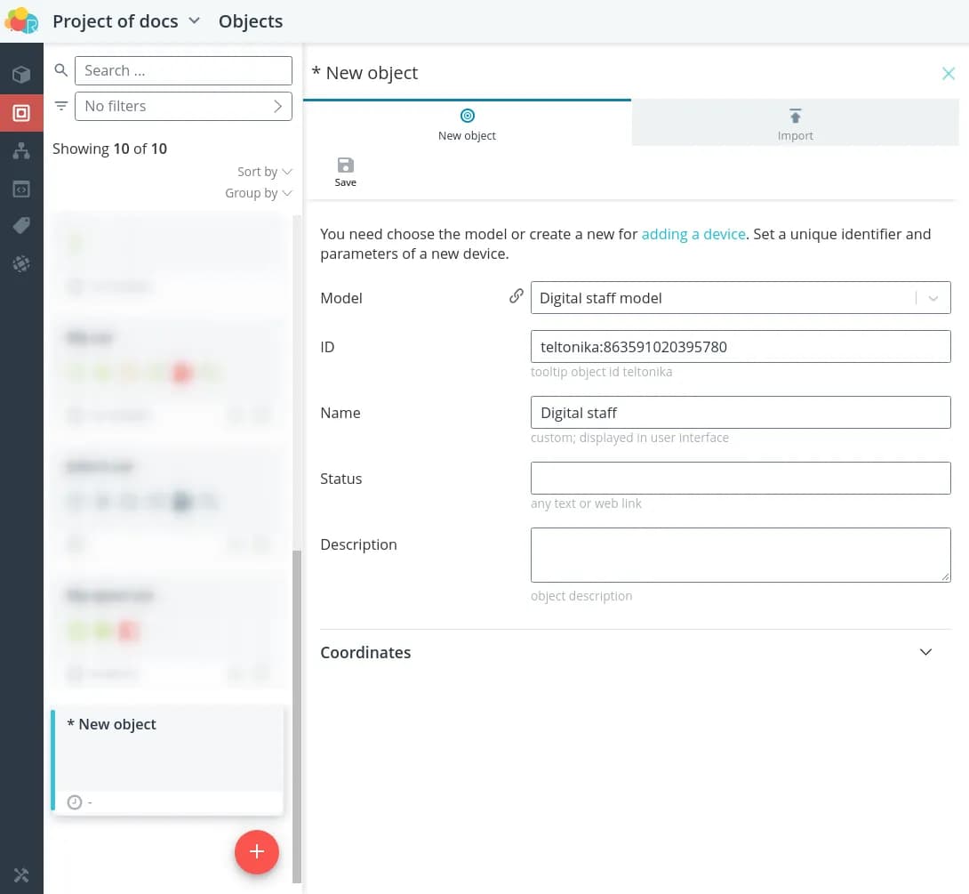
Task: Click the cube icon in left sidebar
Action: (21, 76)
